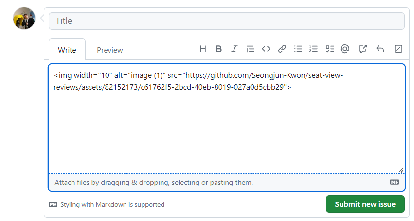Image resolution: width=414 pixels, height=221 pixels.
Task: Reference an issue or pull request
Action: 362,49
